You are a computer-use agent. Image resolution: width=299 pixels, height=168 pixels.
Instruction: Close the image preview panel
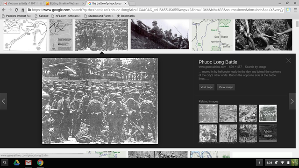click(289, 61)
